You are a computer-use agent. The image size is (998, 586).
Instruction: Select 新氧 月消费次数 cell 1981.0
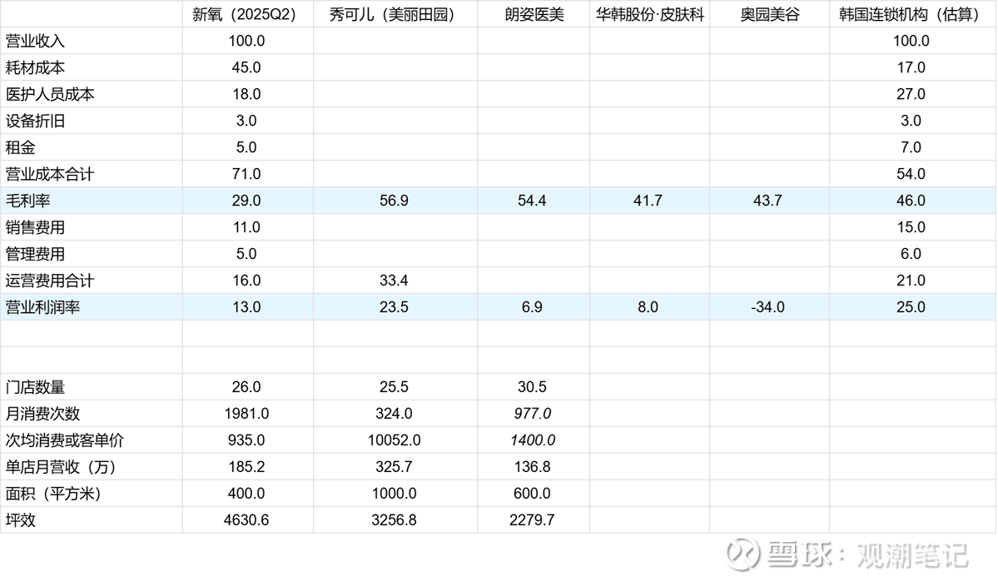coord(246,415)
